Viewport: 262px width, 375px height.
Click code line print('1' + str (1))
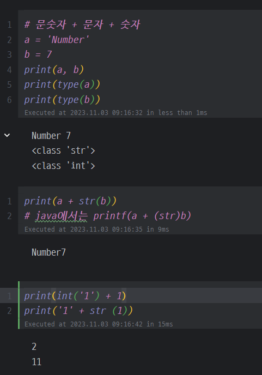click(x=78, y=311)
